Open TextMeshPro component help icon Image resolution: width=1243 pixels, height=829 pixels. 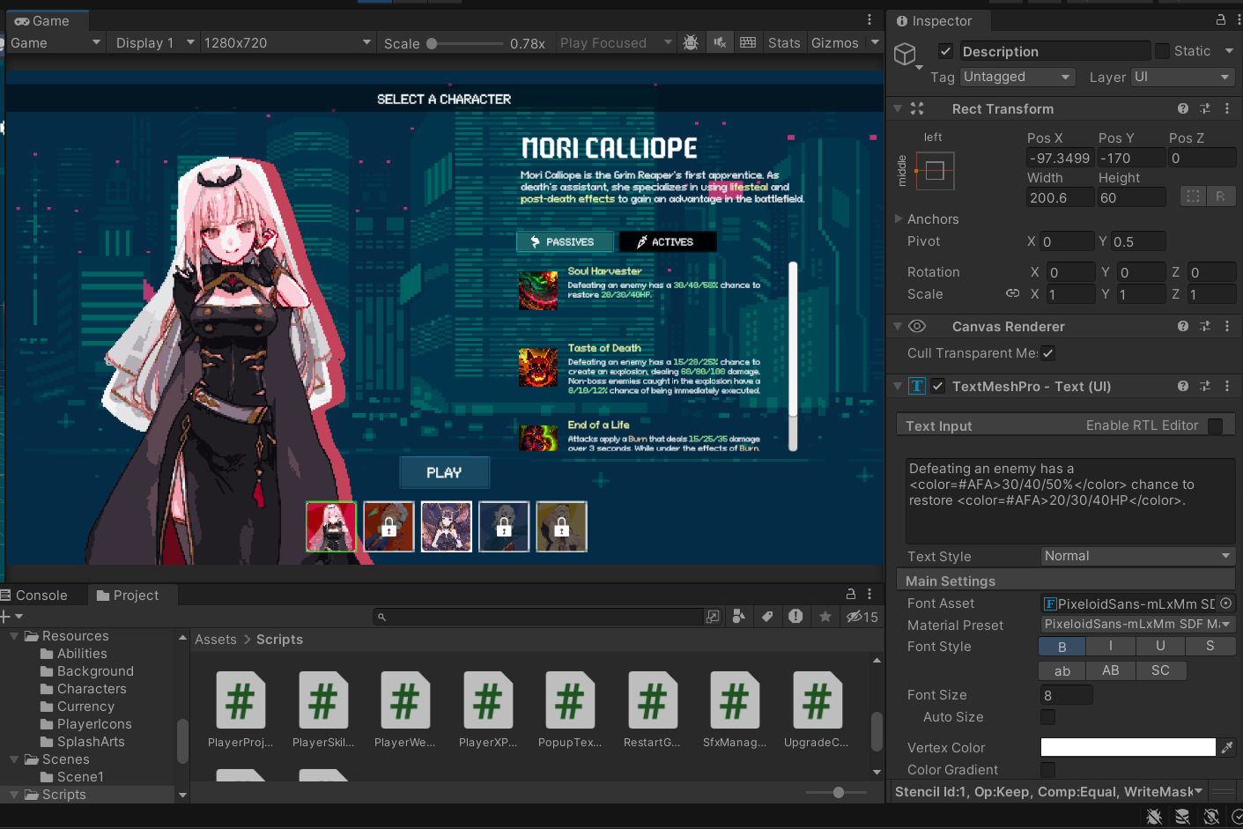(x=1183, y=386)
